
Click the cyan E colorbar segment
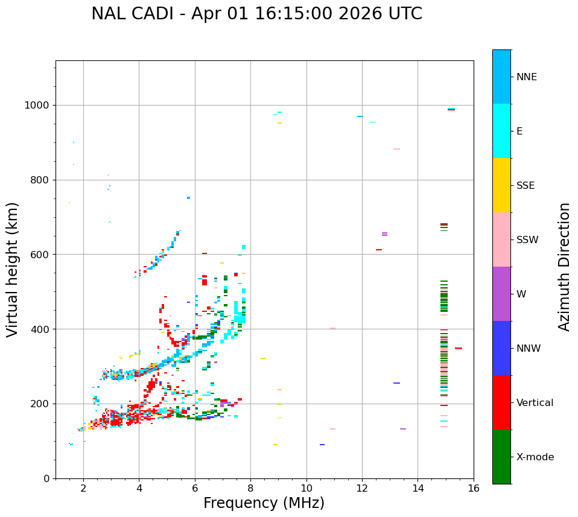(501, 131)
